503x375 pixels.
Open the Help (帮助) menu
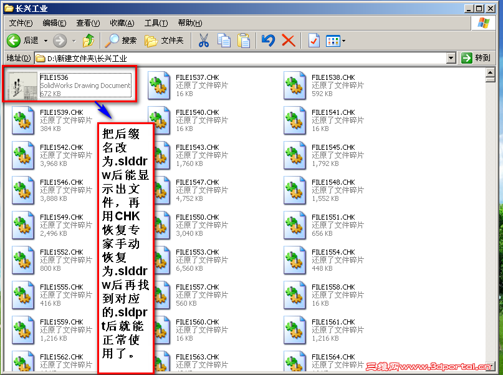click(x=190, y=23)
